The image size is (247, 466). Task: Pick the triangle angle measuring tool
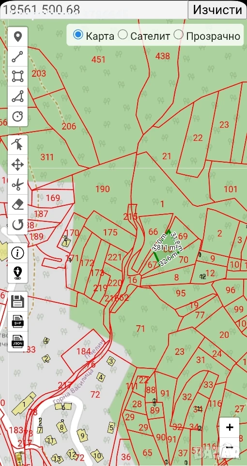point(17,96)
